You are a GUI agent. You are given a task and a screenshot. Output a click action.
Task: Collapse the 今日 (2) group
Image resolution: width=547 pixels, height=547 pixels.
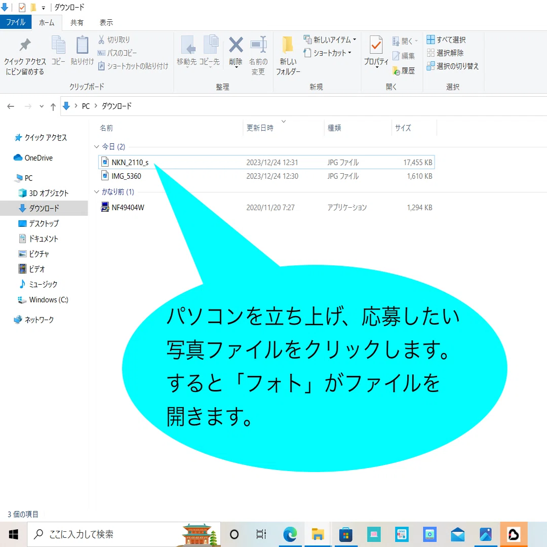coord(97,147)
